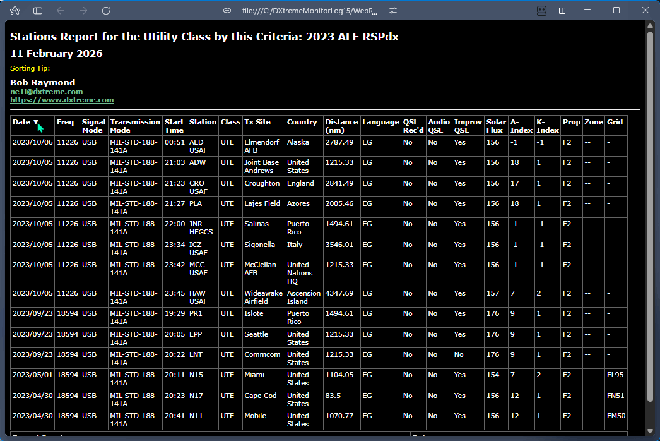Open the https://www.dxtreme.com link

(62, 100)
